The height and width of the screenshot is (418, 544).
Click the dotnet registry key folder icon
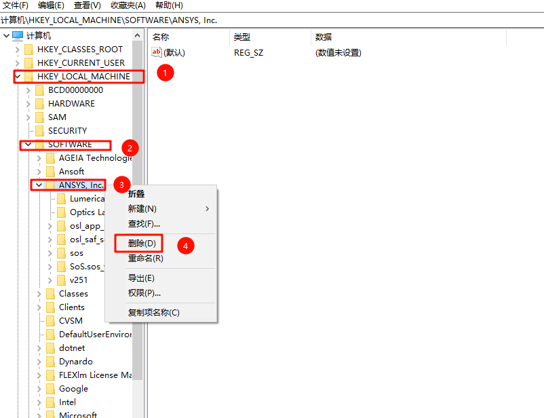(x=50, y=347)
